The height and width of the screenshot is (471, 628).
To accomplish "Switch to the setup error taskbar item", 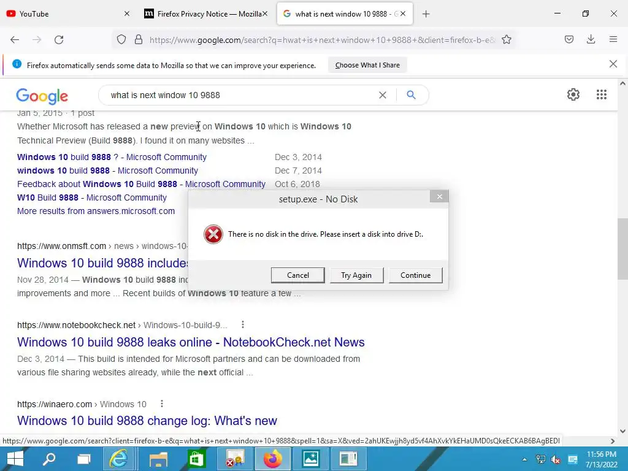I will point(235,459).
